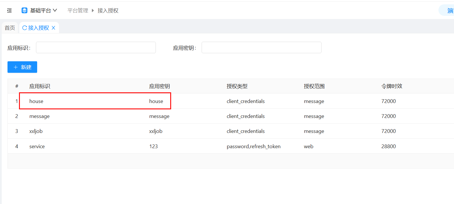The image size is (454, 204).
Task: Collapse the sidebar menu hamburger icon
Action: click(x=9, y=11)
